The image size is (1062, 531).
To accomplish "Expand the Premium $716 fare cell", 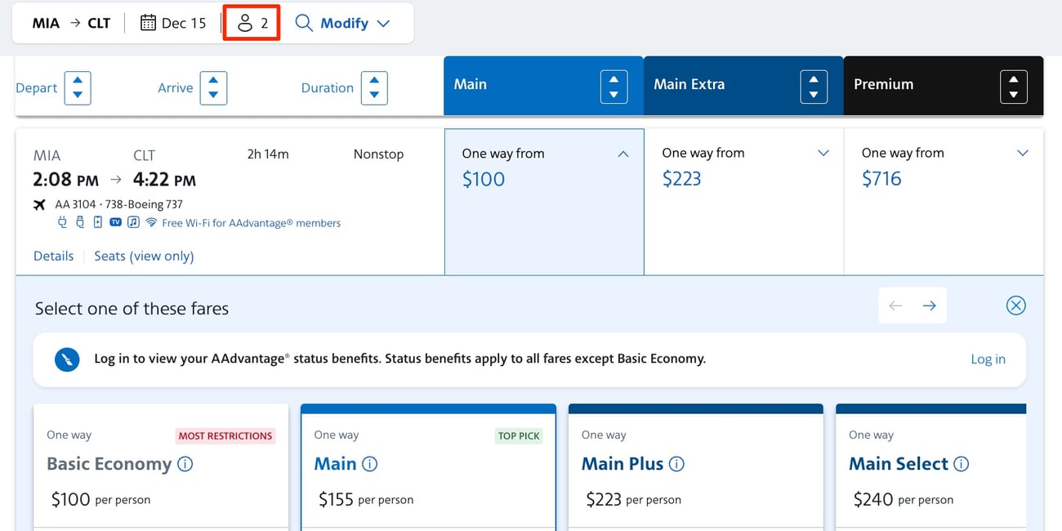I will coord(944,202).
